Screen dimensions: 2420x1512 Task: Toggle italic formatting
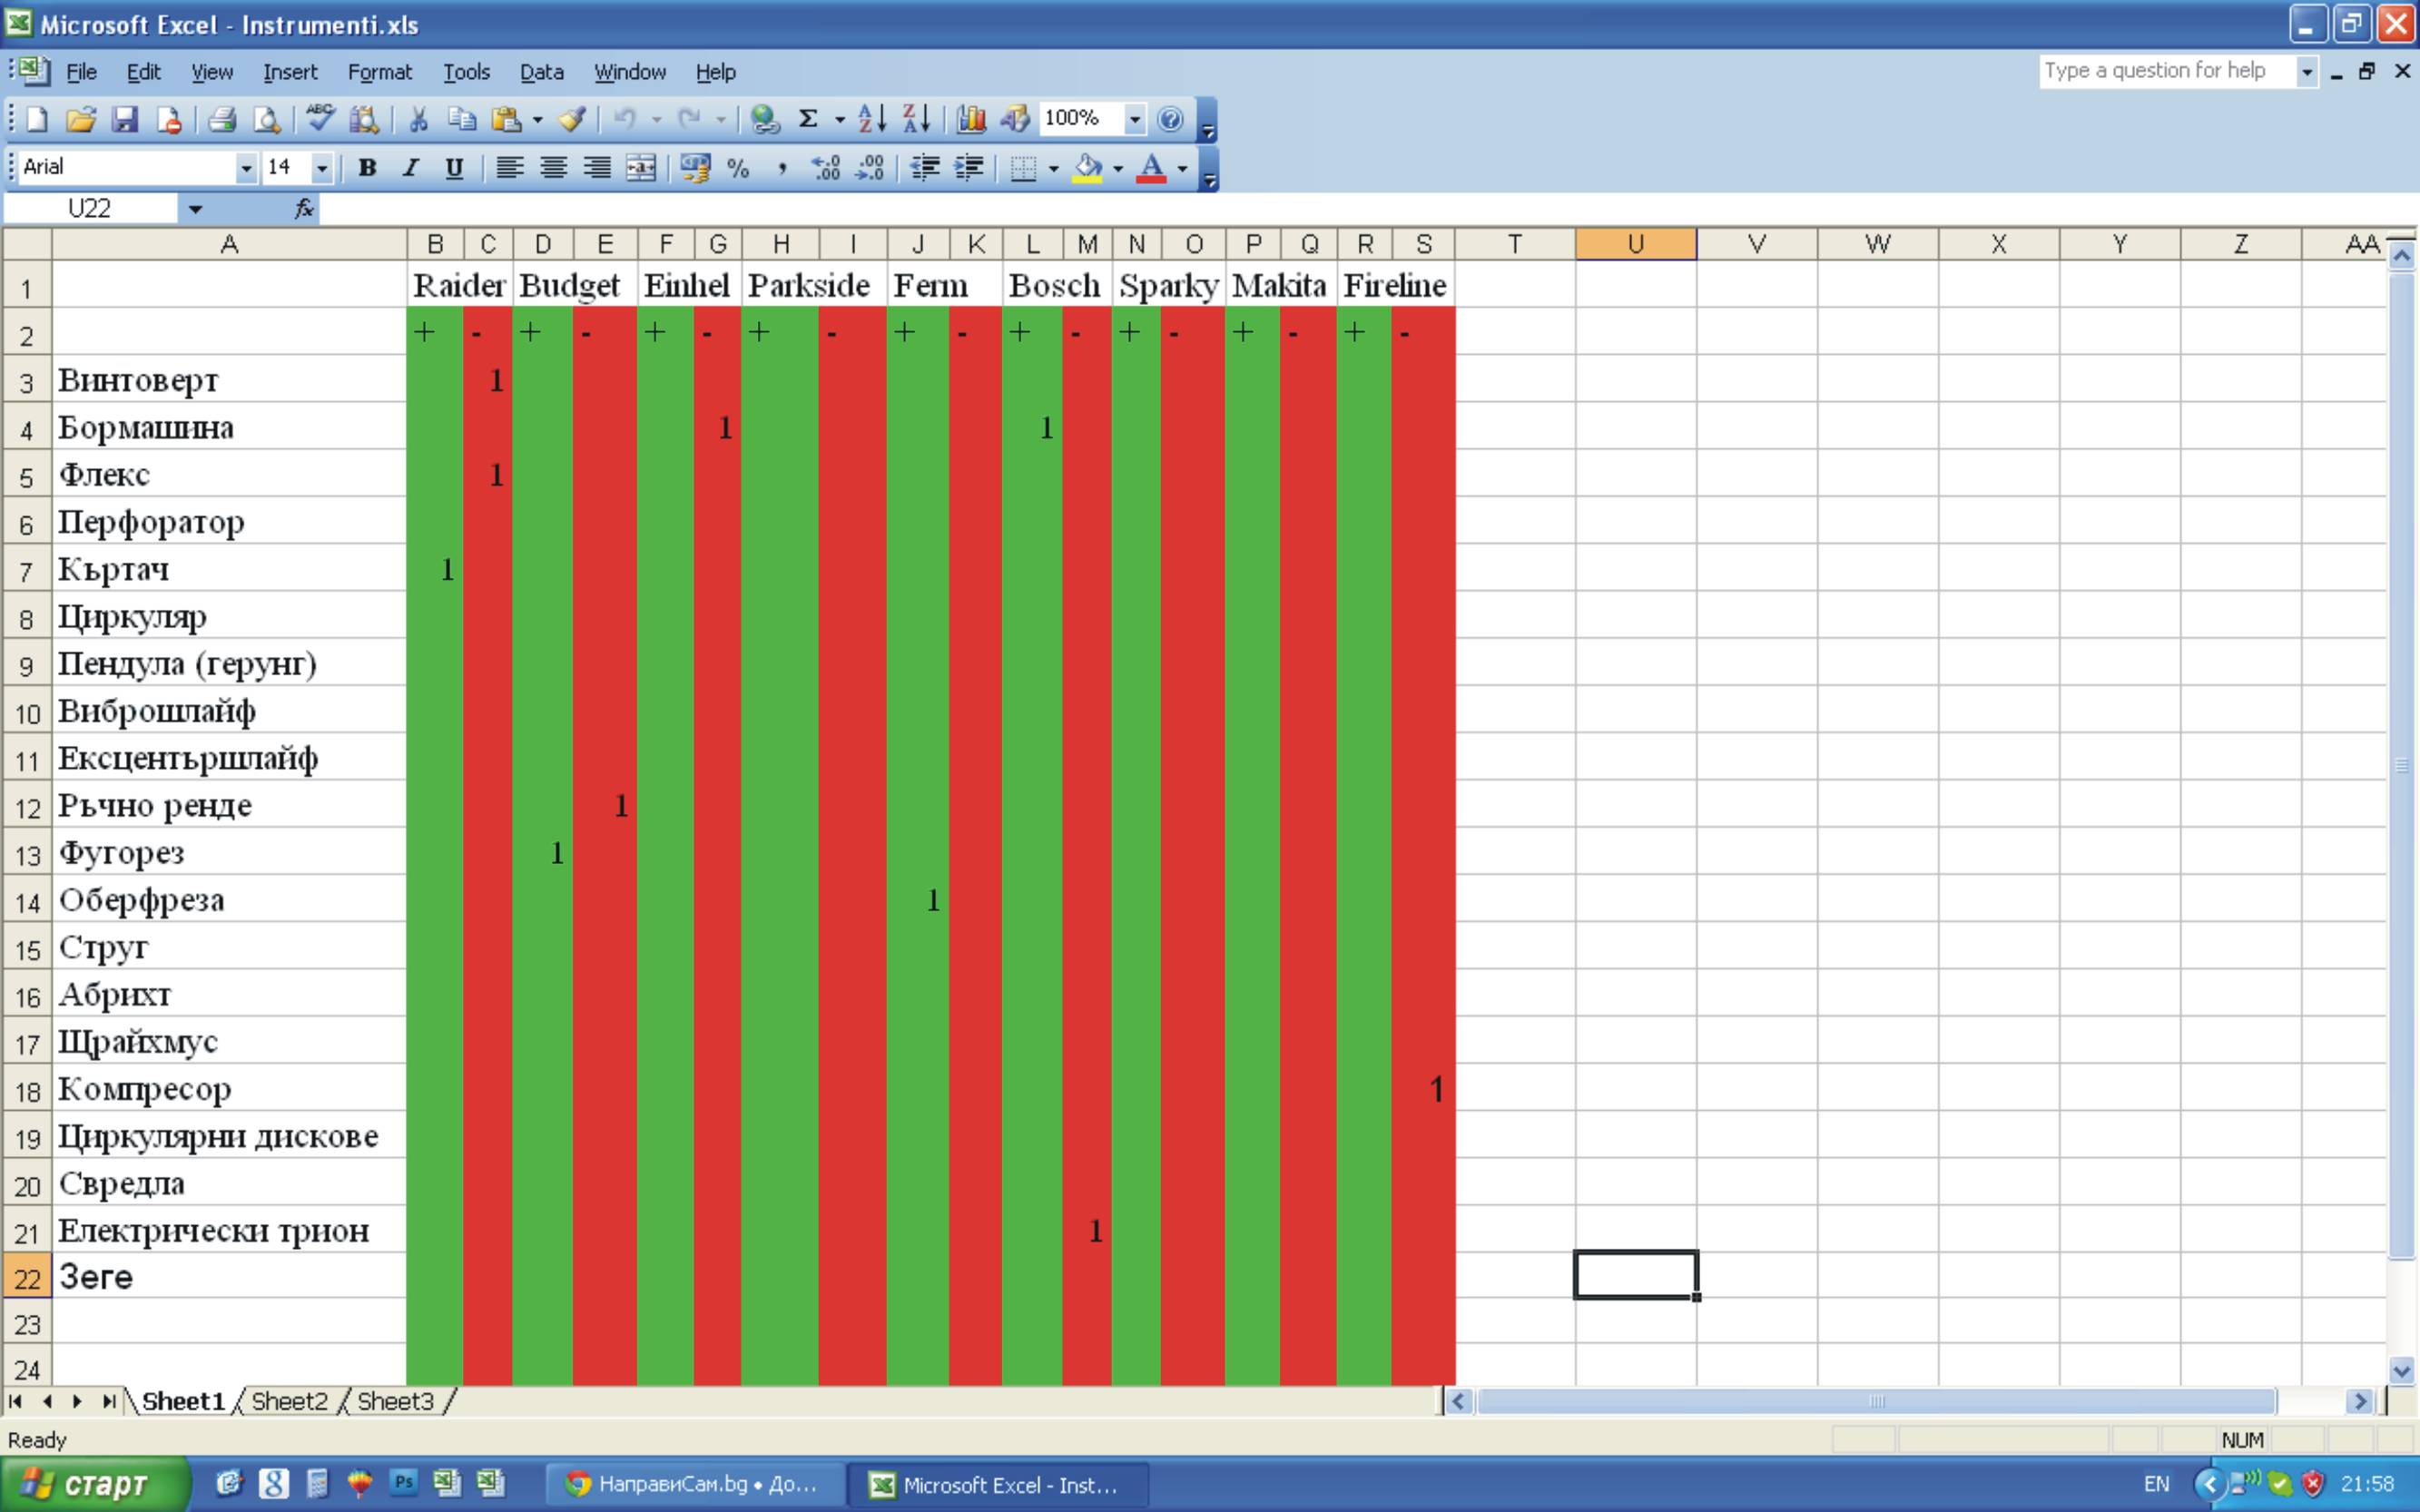coord(410,168)
